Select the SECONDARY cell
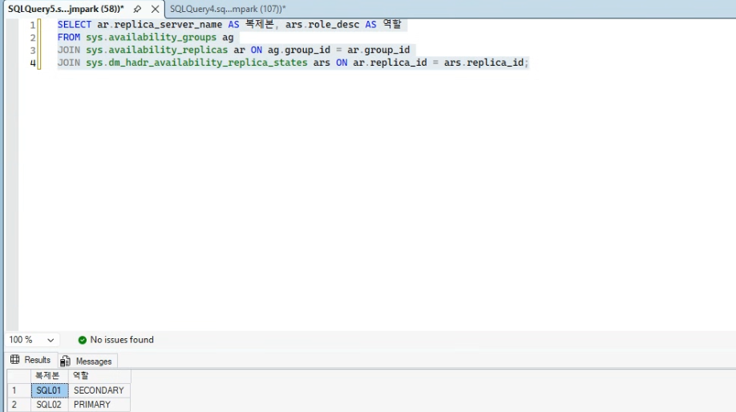The width and height of the screenshot is (736, 412). (x=99, y=390)
